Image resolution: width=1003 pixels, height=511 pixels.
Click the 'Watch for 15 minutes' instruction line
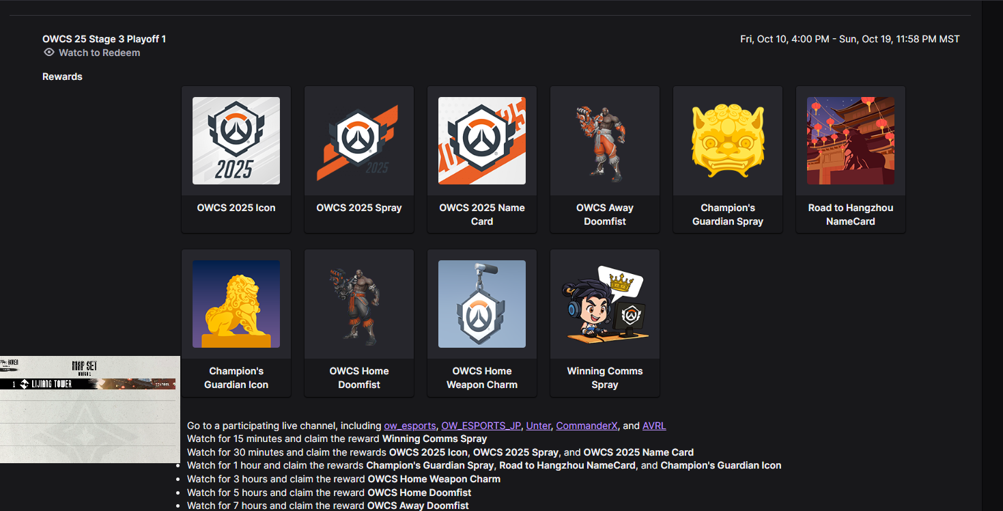[337, 439]
